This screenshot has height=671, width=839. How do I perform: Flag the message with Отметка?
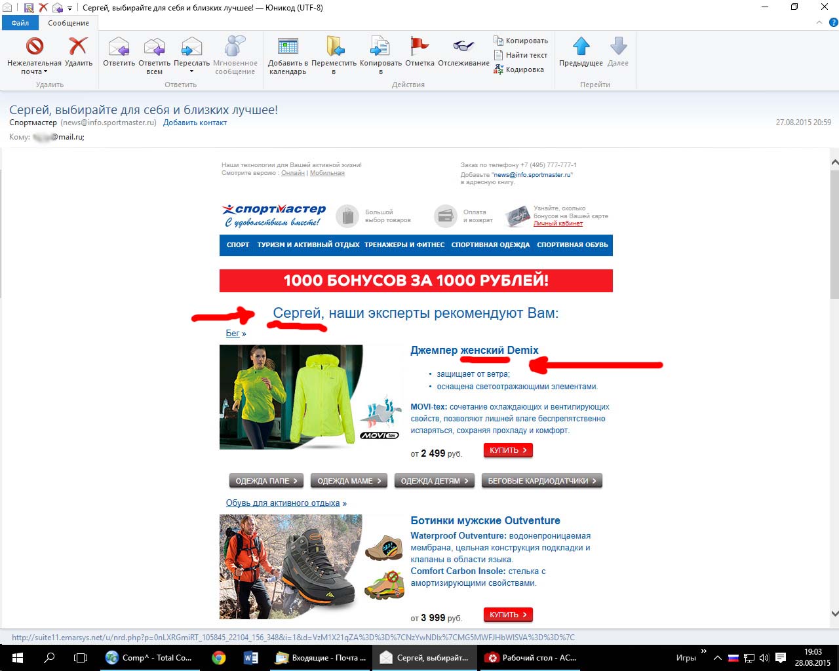(x=419, y=52)
